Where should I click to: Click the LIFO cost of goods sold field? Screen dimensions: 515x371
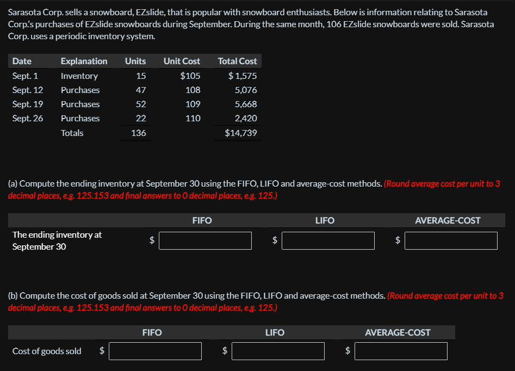click(x=278, y=351)
